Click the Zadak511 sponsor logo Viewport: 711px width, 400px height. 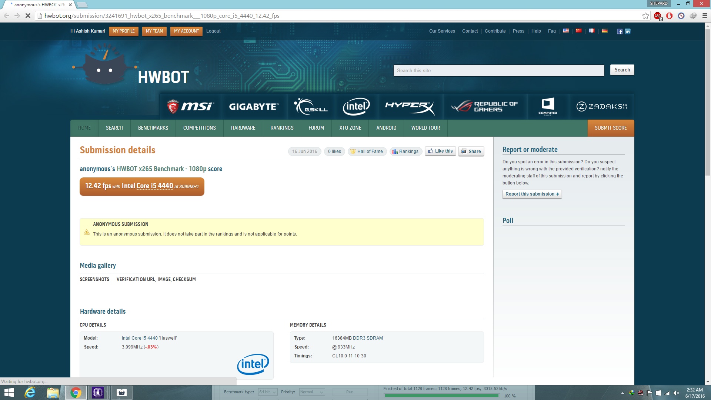click(602, 107)
